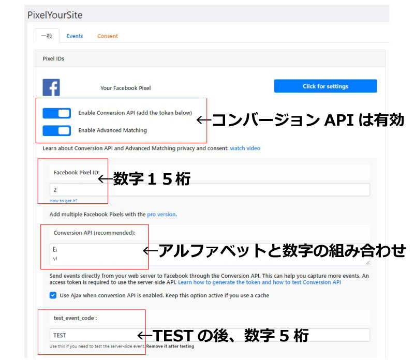This screenshot has width=414, height=362.
Task: Click the Remove it after testing text
Action: [x=170, y=346]
